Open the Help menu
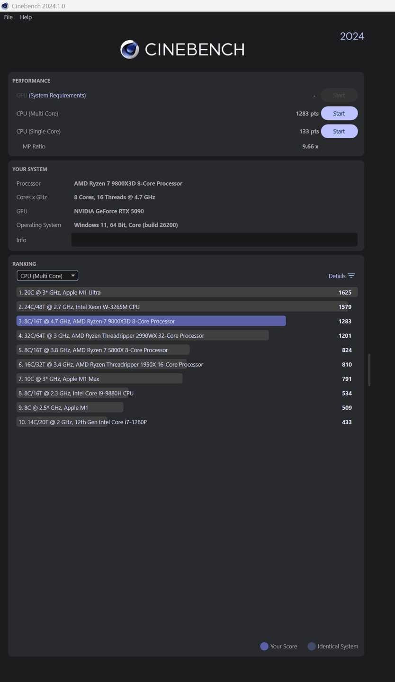Viewport: 395px width, 682px height. coord(26,17)
